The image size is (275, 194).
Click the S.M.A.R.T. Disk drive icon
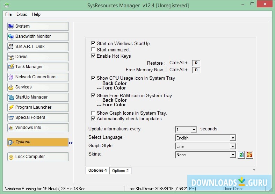[x=11, y=46]
